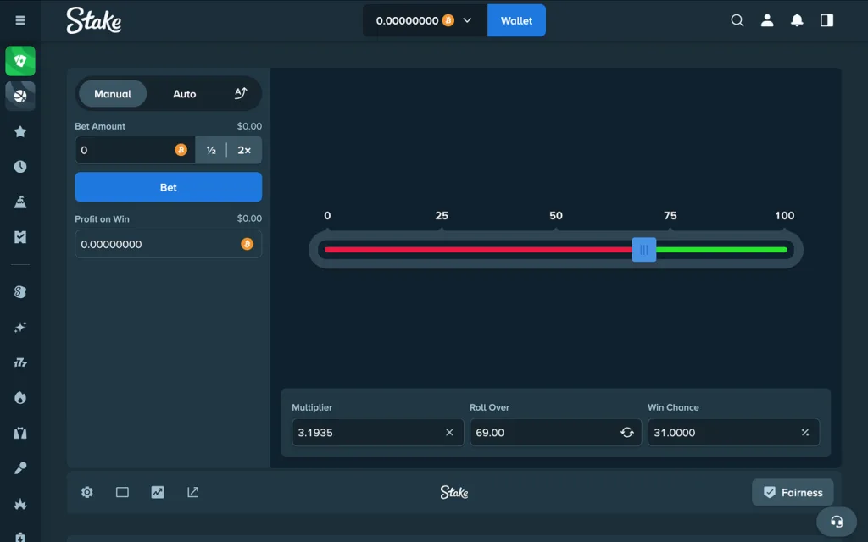Click the Wallet button
This screenshot has height=542, width=868.
(x=516, y=20)
